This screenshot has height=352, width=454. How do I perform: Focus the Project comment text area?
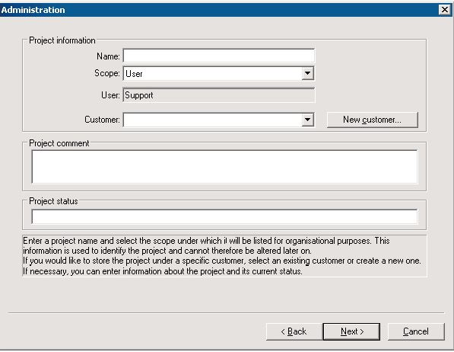224,167
